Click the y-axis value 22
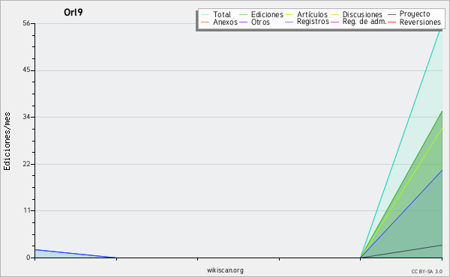Screen dimensions: 450x277 (26, 164)
